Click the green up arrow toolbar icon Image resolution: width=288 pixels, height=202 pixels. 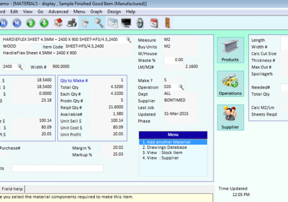pos(31,23)
